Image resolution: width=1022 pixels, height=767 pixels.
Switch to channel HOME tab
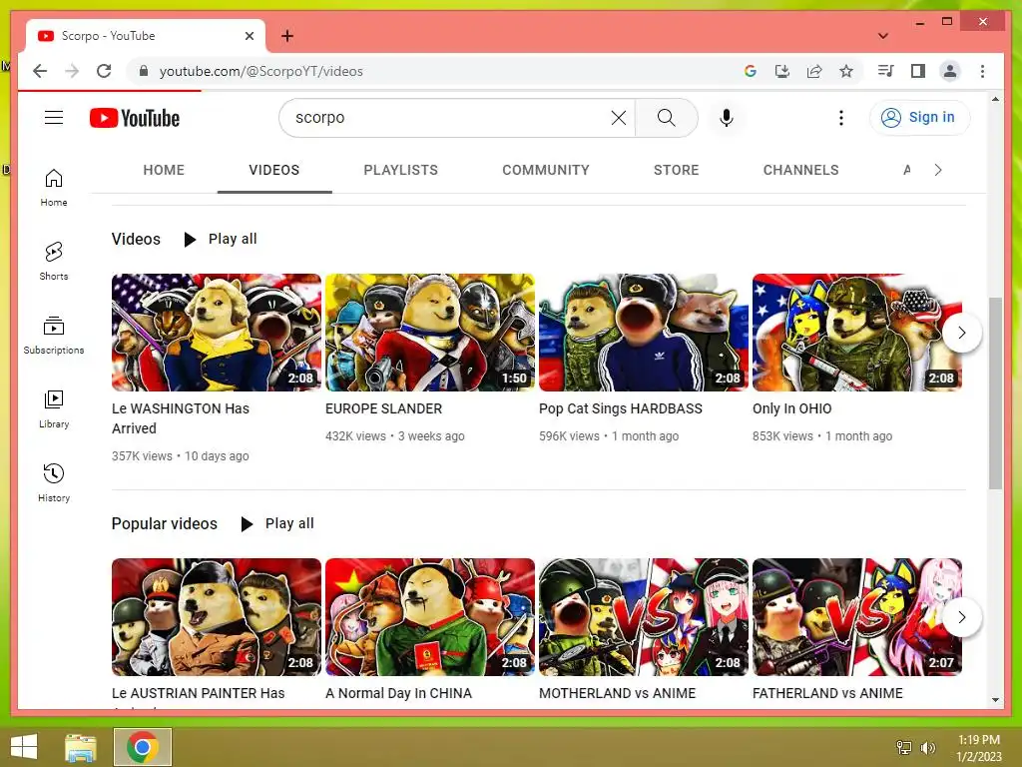164,170
